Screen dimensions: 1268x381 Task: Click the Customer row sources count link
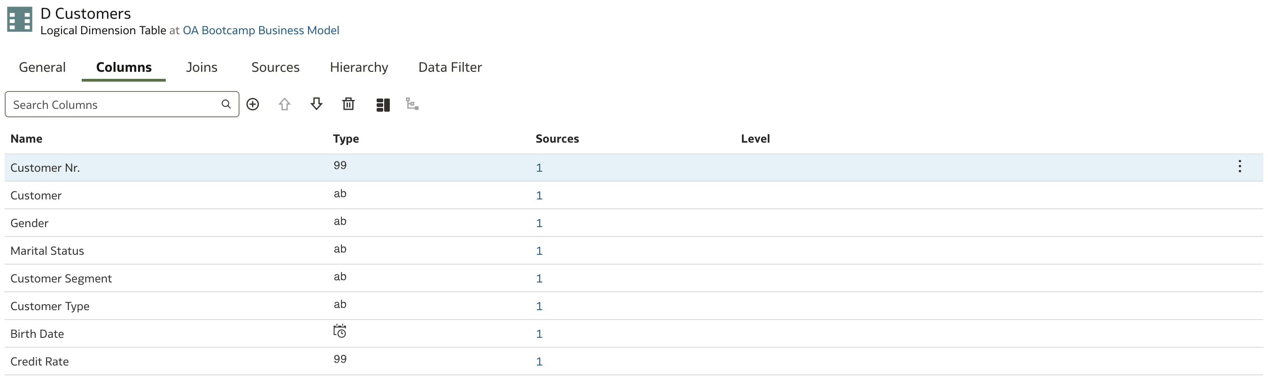point(539,196)
